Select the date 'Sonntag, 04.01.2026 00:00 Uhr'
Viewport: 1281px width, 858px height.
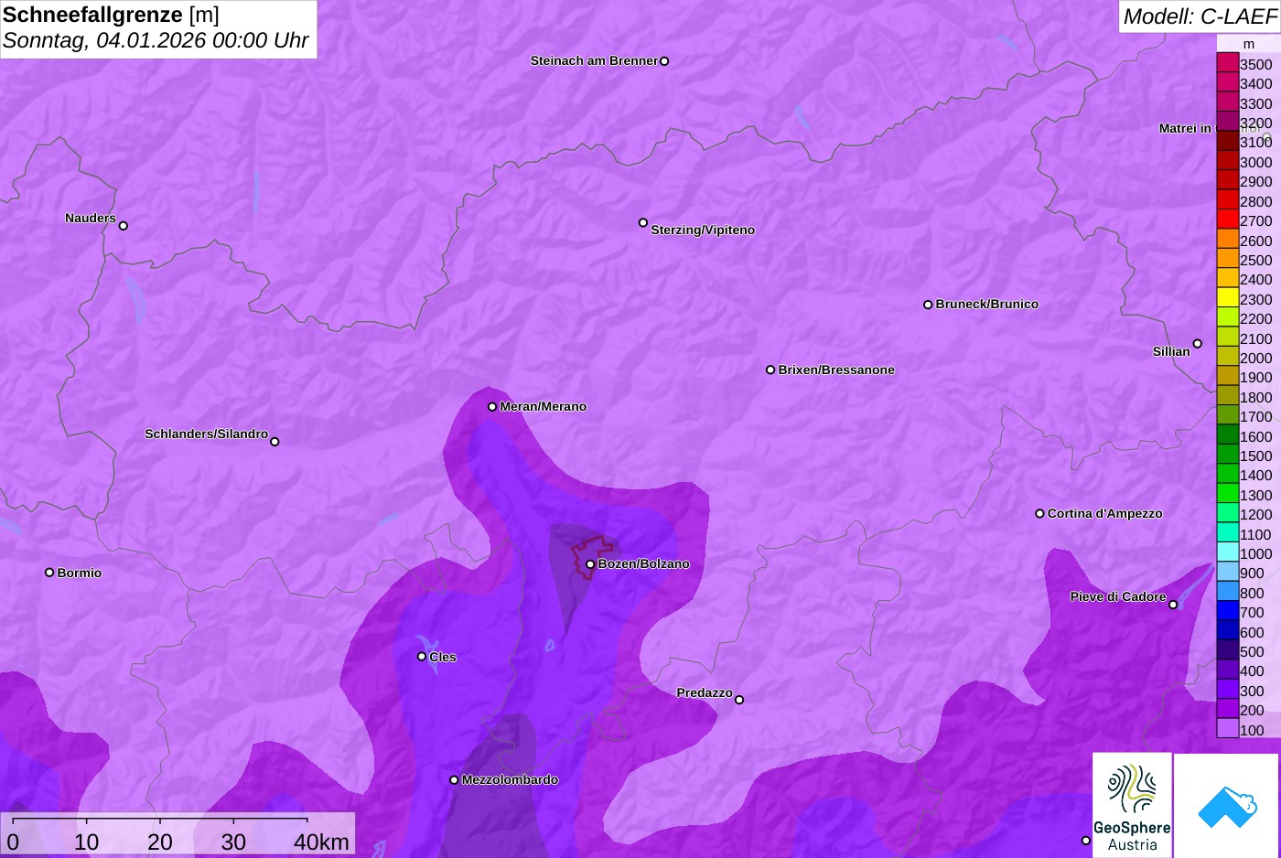156,40
